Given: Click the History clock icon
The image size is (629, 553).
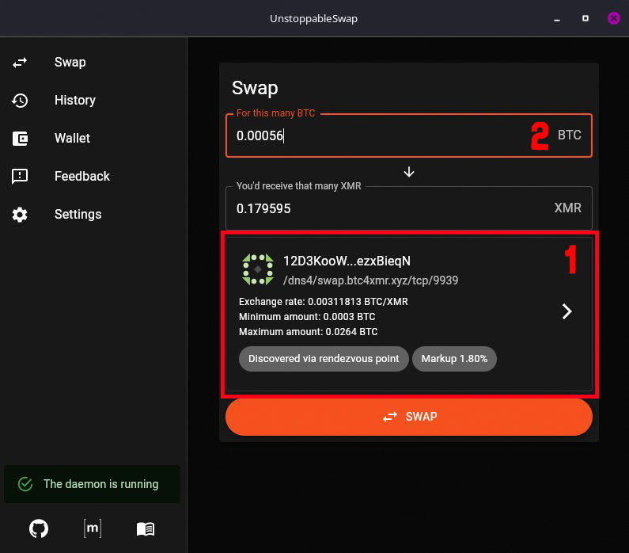Looking at the screenshot, I should click(x=20, y=101).
